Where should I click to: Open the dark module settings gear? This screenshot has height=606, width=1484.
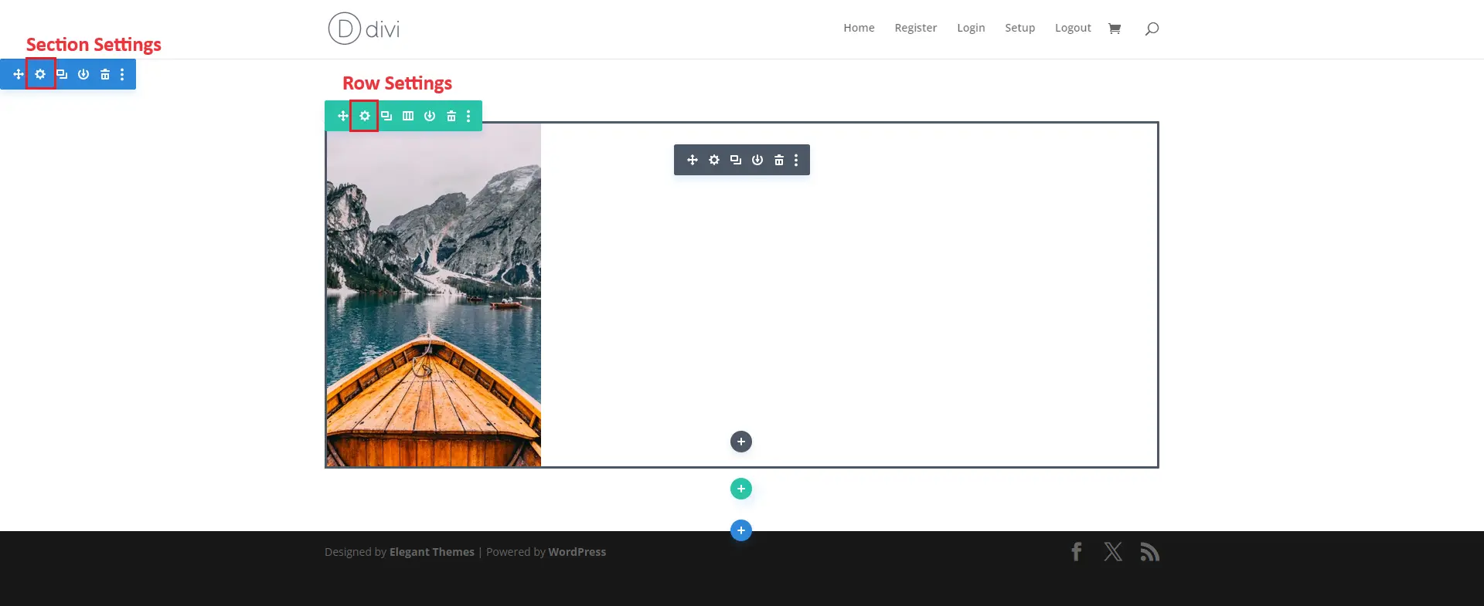point(714,160)
